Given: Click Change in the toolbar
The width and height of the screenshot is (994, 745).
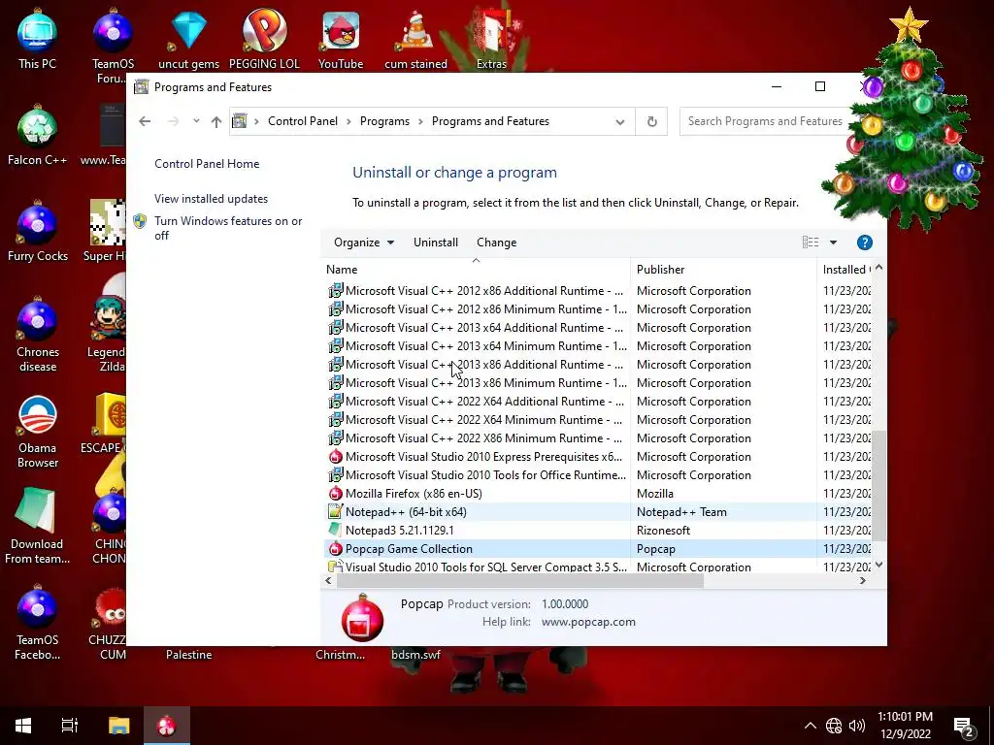Looking at the screenshot, I should pyautogui.click(x=496, y=243).
